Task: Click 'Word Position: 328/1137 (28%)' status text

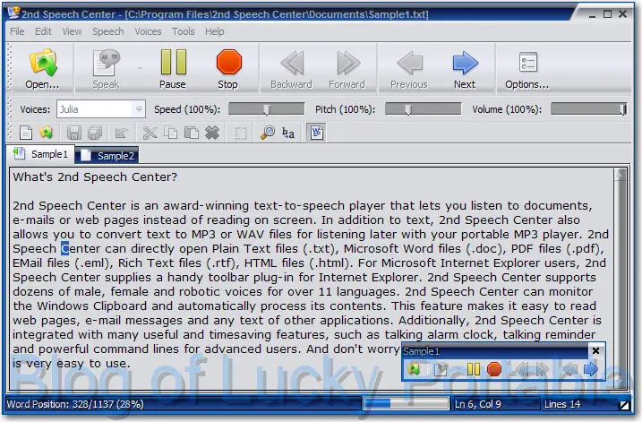Action: 75,404
